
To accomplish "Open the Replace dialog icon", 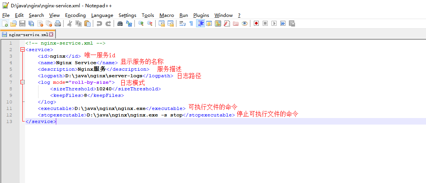I will tap(129, 23).
